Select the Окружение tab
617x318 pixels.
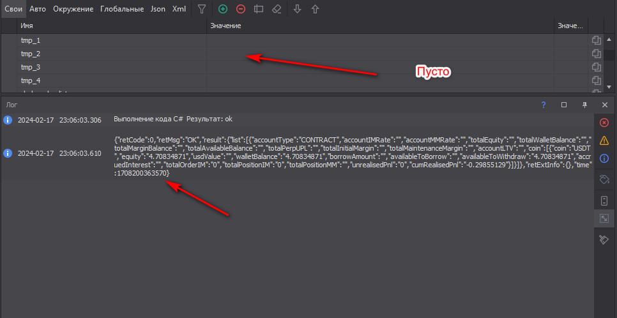click(x=73, y=9)
